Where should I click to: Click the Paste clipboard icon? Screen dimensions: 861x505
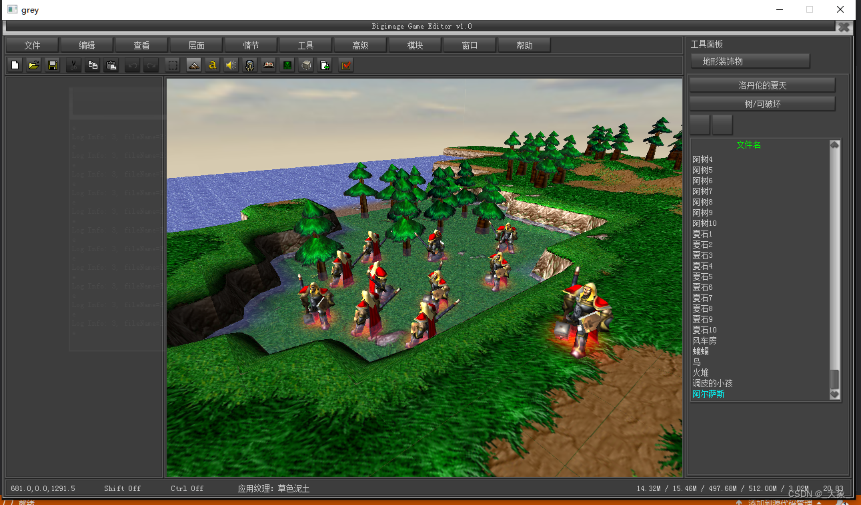[x=111, y=65]
